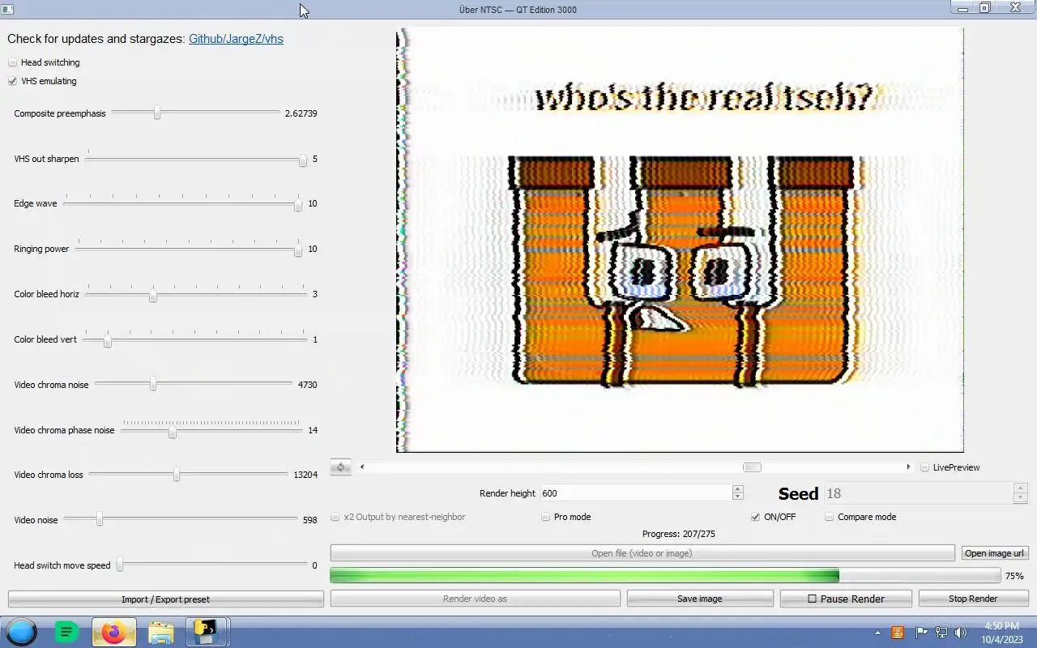Open the green notes app on taskbar

pos(66,632)
